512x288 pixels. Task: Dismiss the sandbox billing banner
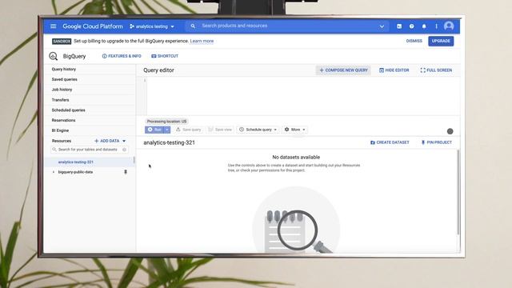tap(414, 41)
